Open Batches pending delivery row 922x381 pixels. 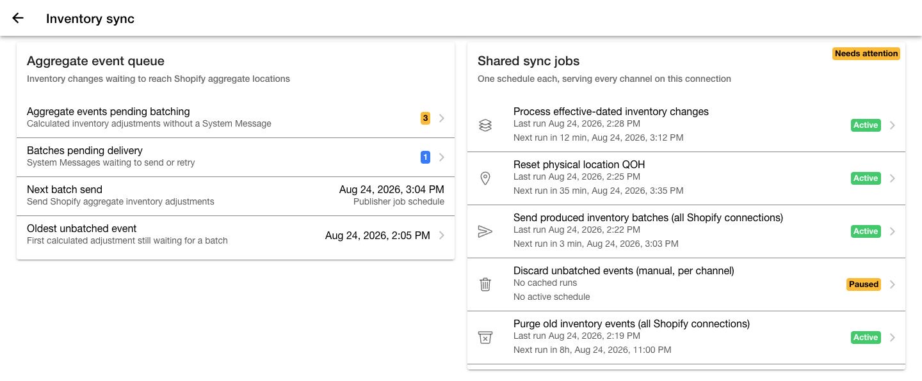(236, 157)
